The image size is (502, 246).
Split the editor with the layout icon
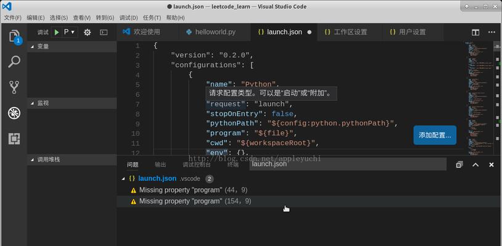pyautogui.click(x=475, y=32)
